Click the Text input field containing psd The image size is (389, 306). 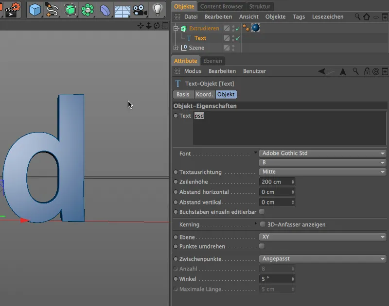tap(289, 128)
